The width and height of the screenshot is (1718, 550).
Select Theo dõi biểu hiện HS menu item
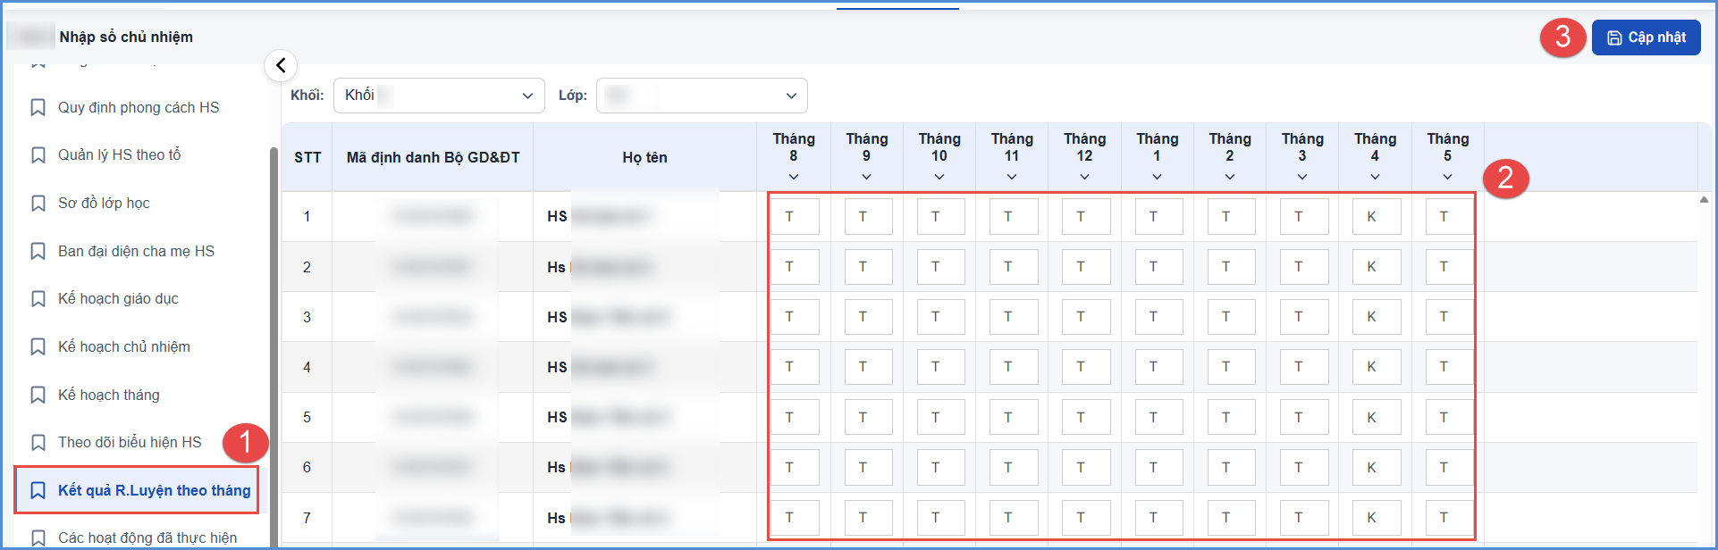(x=130, y=443)
